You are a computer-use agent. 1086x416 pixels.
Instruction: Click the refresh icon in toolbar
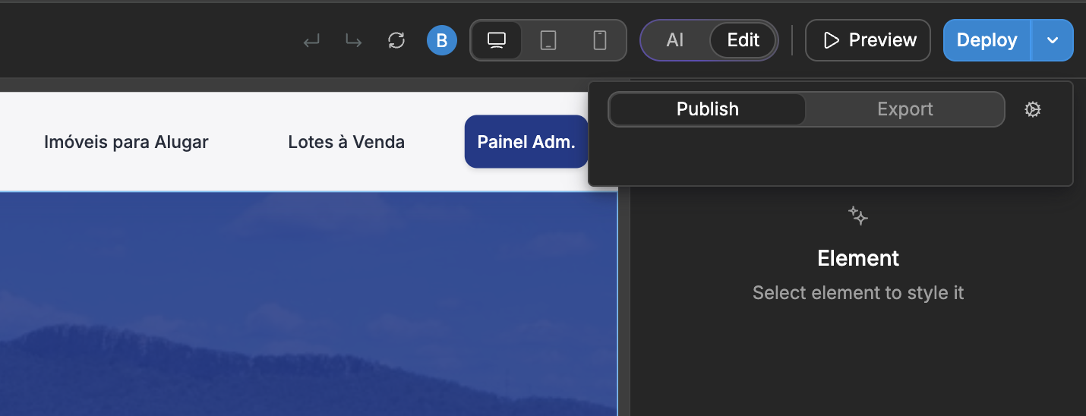point(396,40)
